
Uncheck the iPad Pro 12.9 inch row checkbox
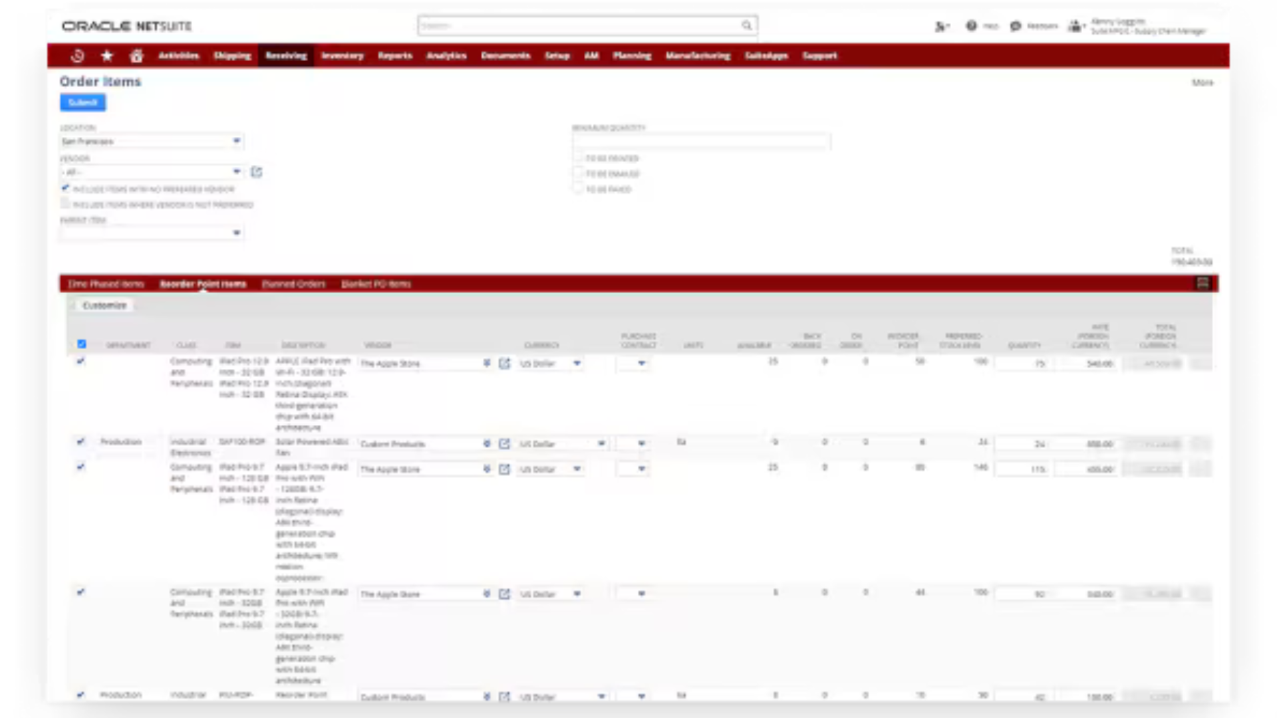click(x=80, y=361)
